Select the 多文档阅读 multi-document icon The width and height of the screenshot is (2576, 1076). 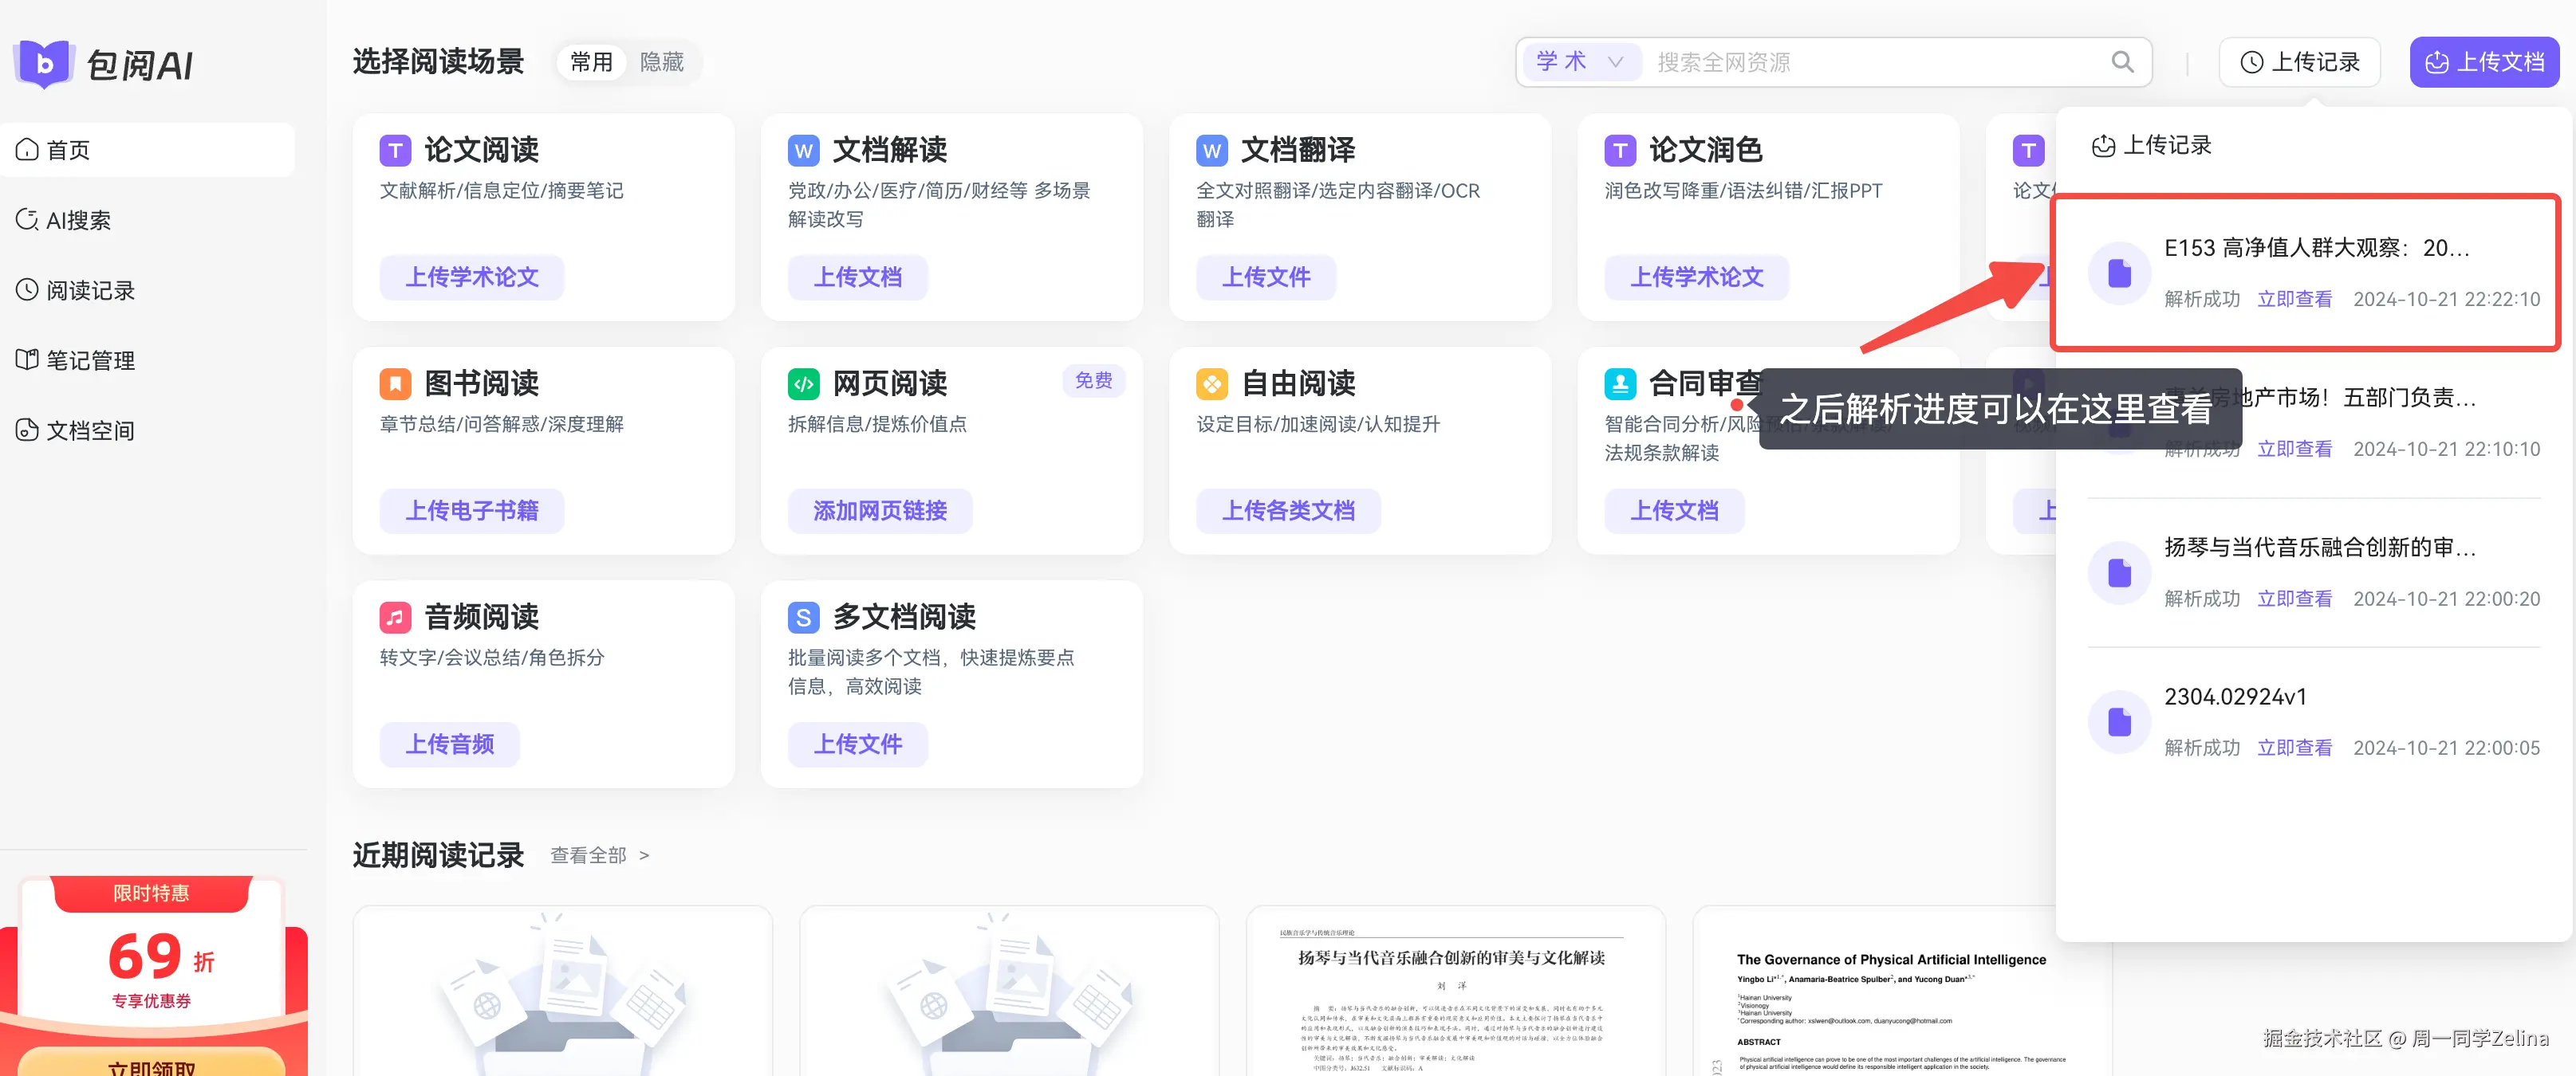803,616
